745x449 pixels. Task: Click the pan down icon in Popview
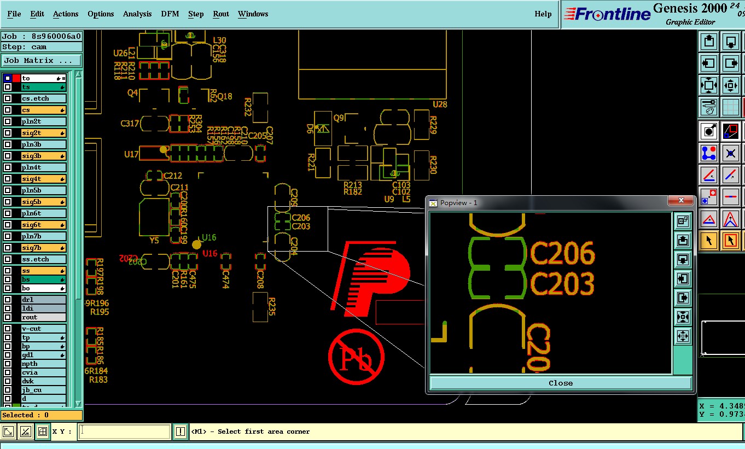[683, 259]
